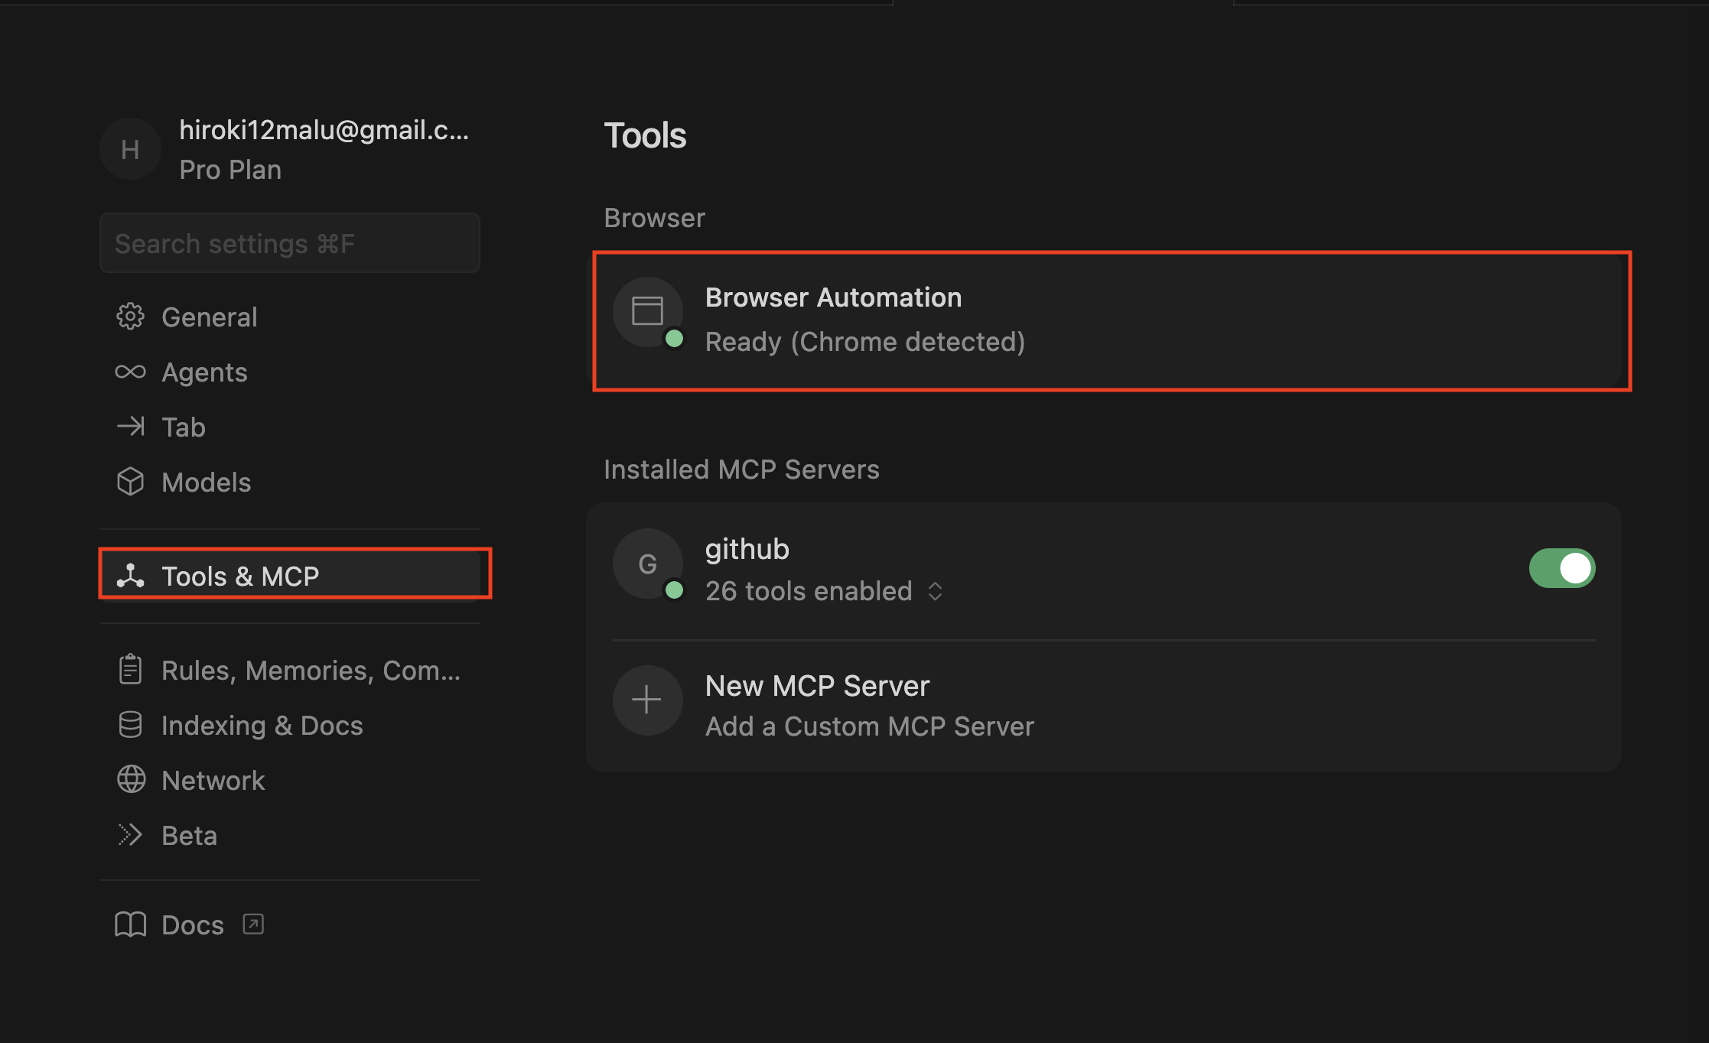Click the Indexing & Docs database icon
1709x1043 pixels.
click(x=130, y=725)
